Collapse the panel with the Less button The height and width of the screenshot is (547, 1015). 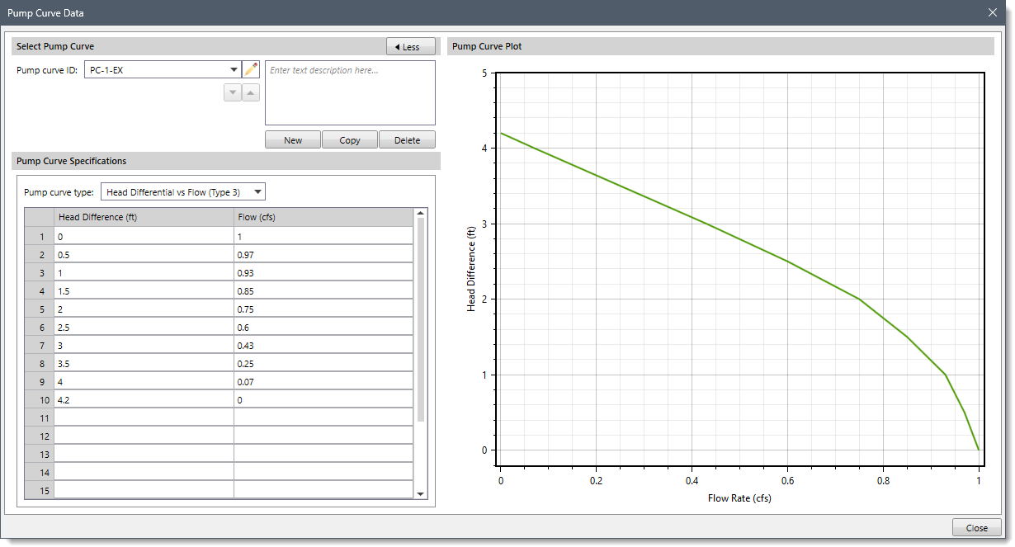pyautogui.click(x=410, y=46)
